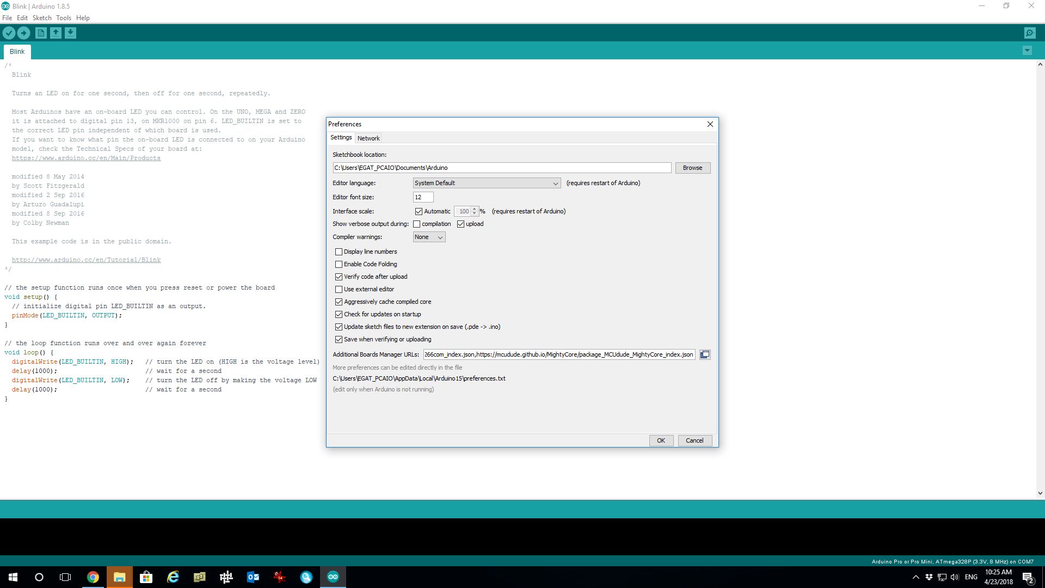Open the Tools menu
1045x588 pixels.
(x=63, y=18)
